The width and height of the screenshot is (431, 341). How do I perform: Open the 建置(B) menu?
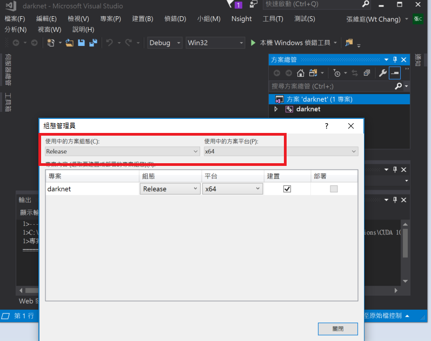(x=142, y=19)
